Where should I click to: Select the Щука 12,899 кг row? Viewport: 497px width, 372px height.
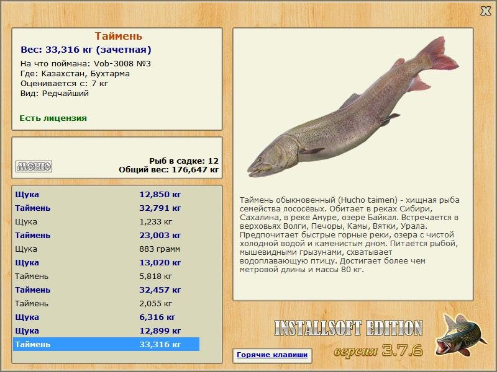[106, 330]
